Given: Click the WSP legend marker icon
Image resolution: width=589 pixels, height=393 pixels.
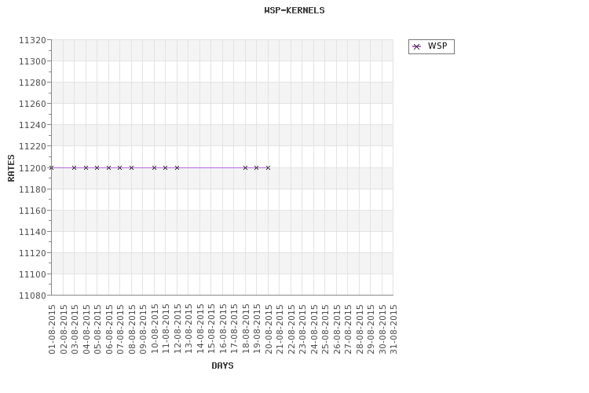Looking at the screenshot, I should [416, 46].
